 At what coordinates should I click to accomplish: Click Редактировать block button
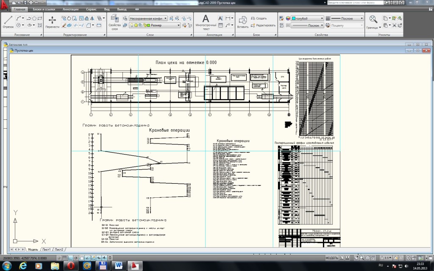click(263, 25)
